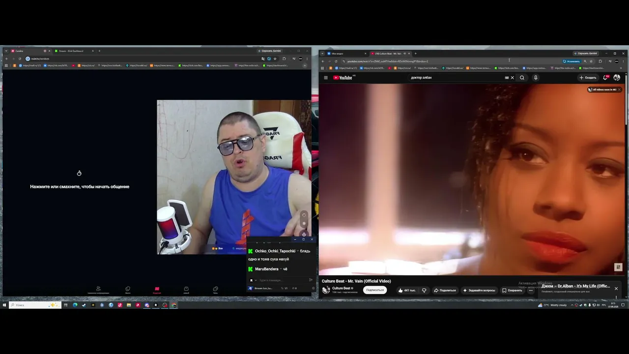Launch Microsoft Edge from the taskbar
The image size is (629, 354).
pos(75,305)
